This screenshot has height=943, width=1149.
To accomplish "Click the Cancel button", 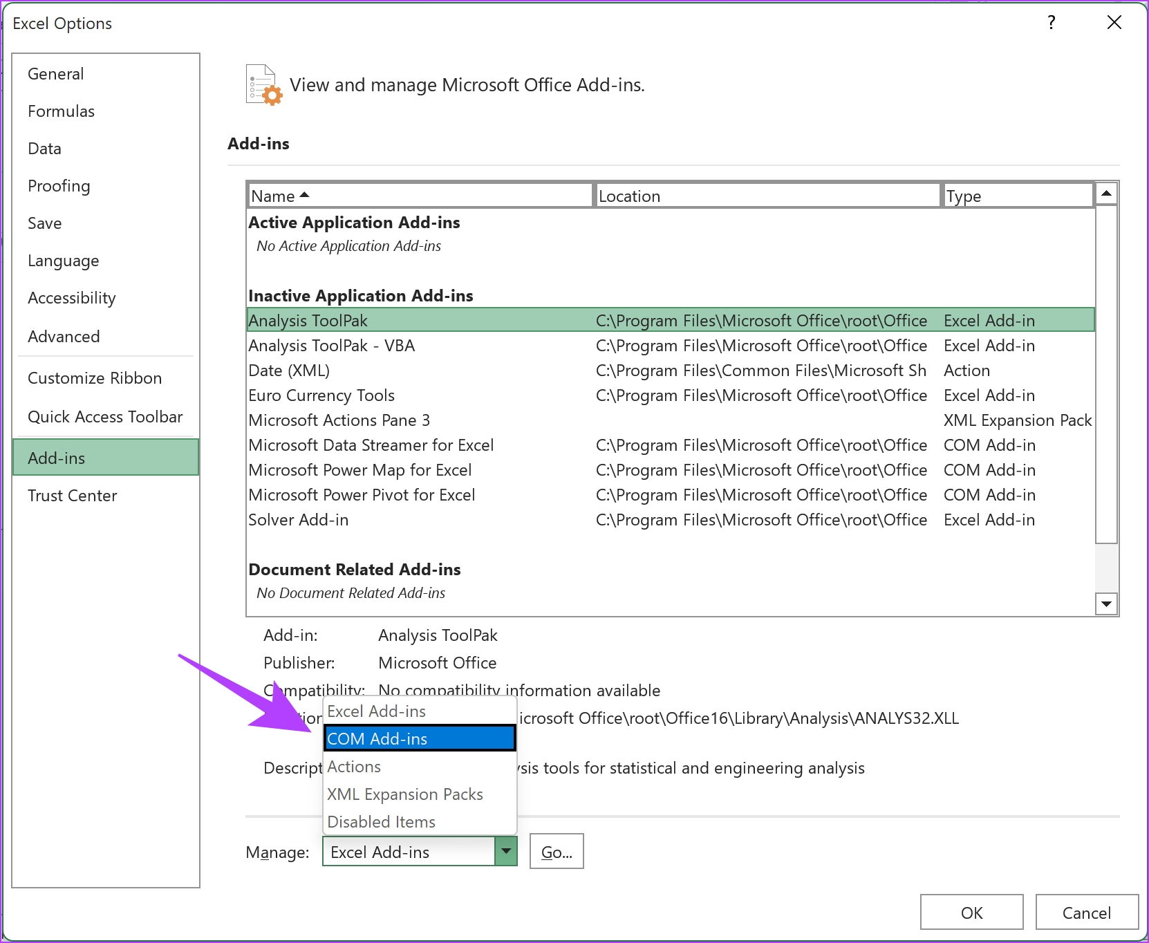I will 1087,913.
